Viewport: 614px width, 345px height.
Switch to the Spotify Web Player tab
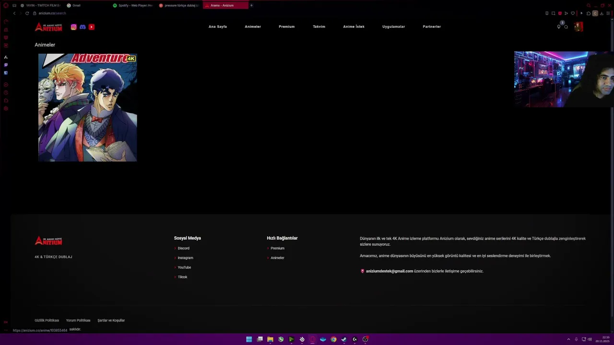click(x=133, y=5)
